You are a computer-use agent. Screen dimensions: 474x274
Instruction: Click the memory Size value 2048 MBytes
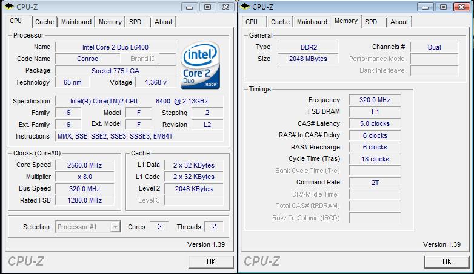(309, 59)
